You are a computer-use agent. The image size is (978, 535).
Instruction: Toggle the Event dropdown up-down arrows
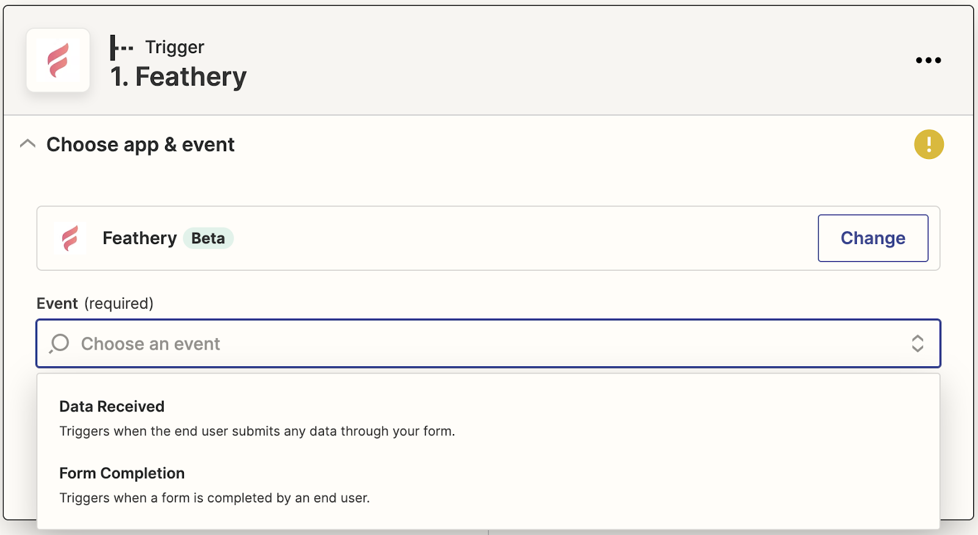coord(917,344)
